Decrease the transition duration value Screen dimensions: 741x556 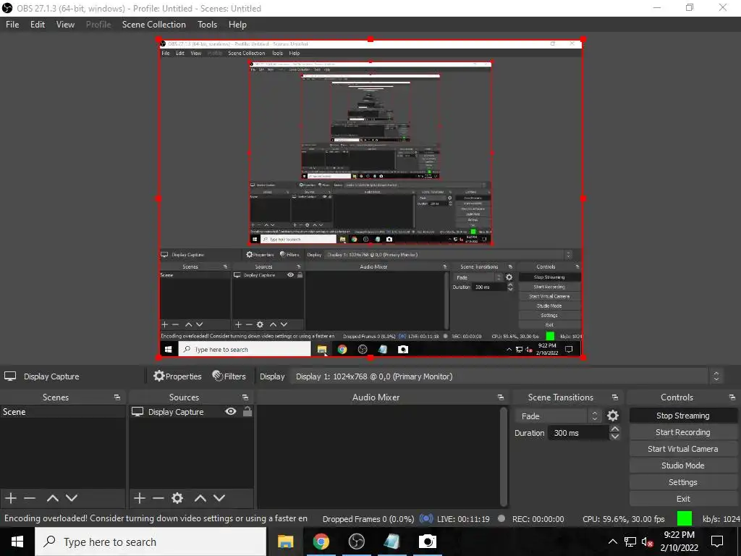614,437
